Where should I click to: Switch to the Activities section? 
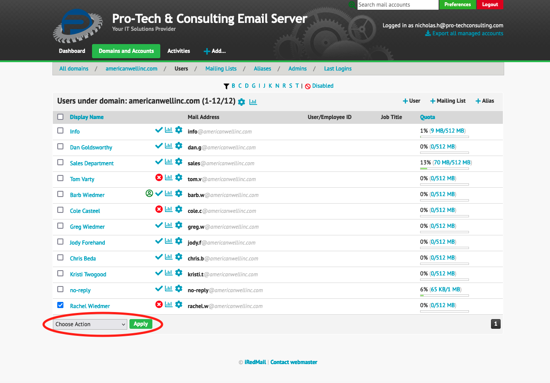click(x=178, y=51)
